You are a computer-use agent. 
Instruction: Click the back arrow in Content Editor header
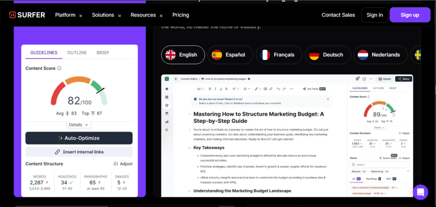pyautogui.click(x=176, y=79)
